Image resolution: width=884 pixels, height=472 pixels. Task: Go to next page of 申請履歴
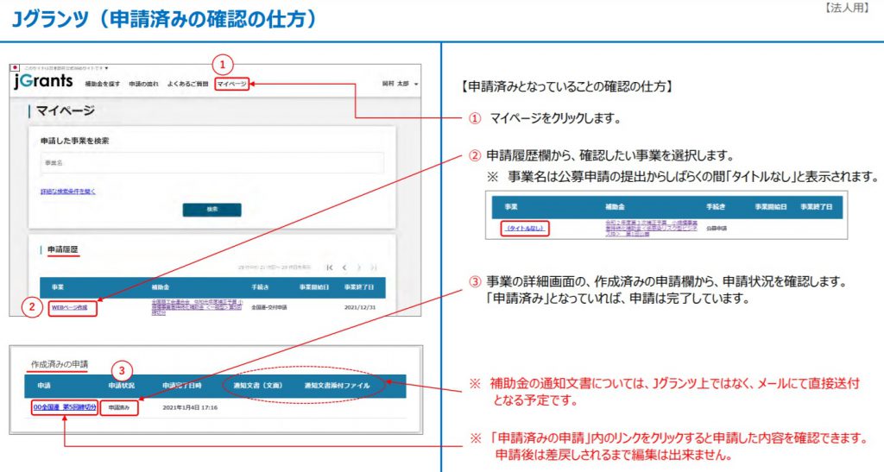tap(359, 267)
